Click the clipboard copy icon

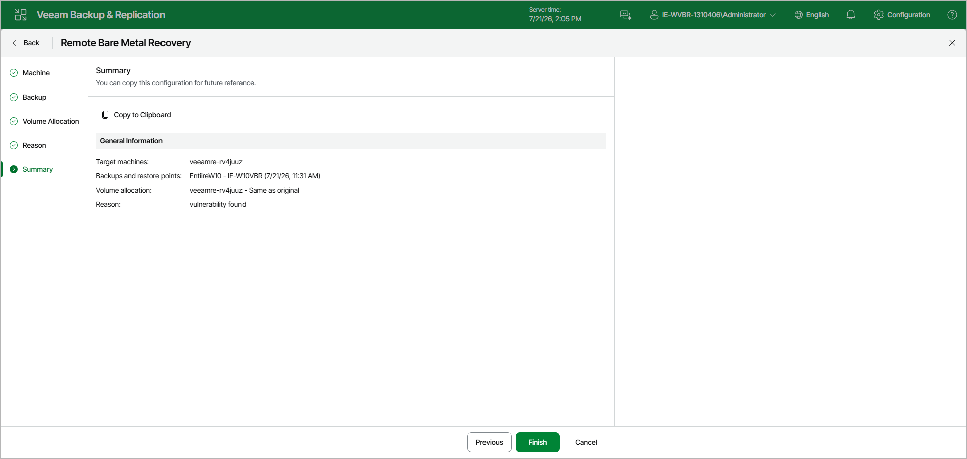(x=105, y=115)
